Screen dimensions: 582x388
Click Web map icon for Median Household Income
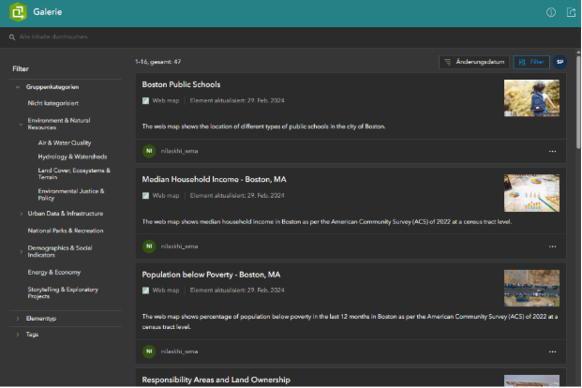click(145, 196)
